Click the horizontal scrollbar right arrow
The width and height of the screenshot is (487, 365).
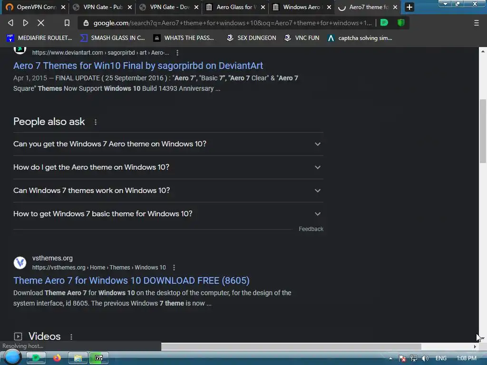coord(475,346)
